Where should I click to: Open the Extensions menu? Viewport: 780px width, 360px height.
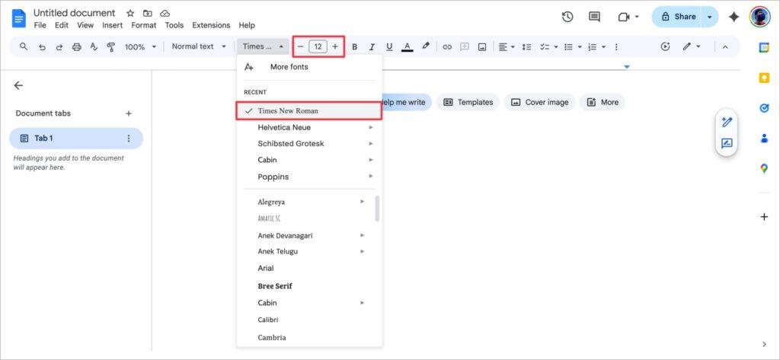[211, 25]
